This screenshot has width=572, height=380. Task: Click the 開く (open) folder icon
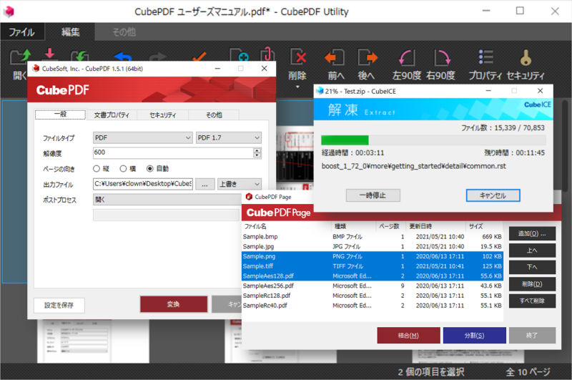[20, 57]
